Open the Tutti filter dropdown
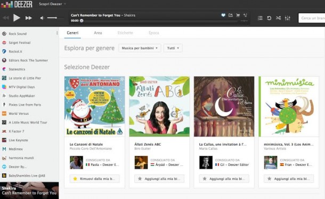The height and width of the screenshot is (199, 325). 173,48
